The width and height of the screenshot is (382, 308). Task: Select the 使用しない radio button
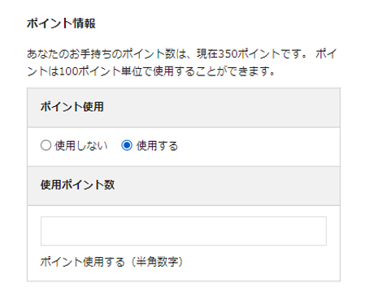(x=46, y=145)
